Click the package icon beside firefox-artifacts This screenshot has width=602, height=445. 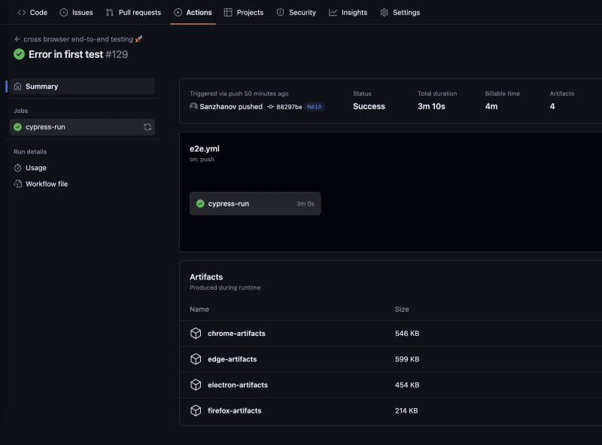(x=196, y=410)
